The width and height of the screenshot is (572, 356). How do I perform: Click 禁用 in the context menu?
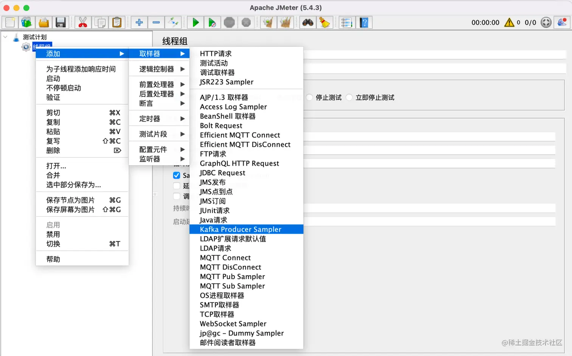[82, 234]
